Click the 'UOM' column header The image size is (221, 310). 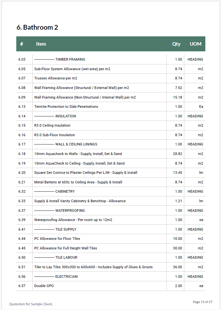195,44
